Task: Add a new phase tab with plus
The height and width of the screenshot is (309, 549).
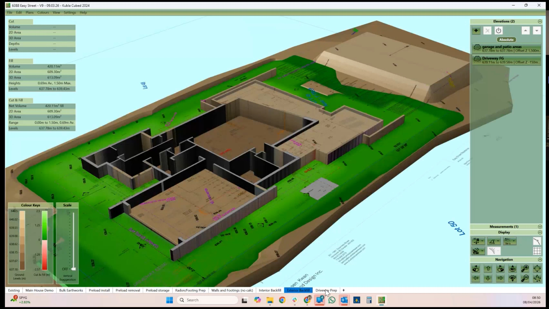Action: pyautogui.click(x=343, y=290)
